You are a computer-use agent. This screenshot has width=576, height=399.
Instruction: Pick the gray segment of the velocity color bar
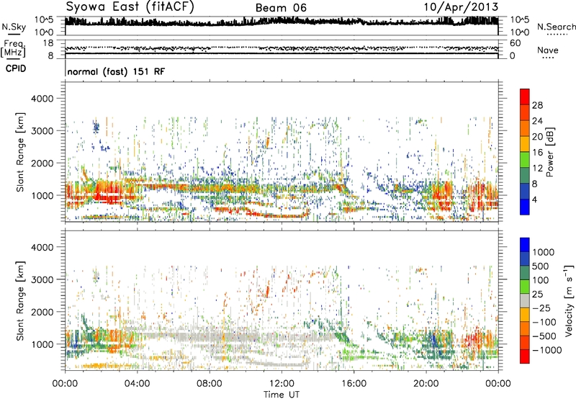(x=525, y=301)
